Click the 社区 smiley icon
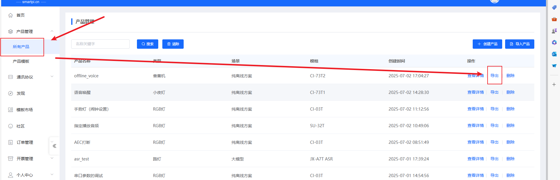The height and width of the screenshot is (180, 560). coord(11,126)
